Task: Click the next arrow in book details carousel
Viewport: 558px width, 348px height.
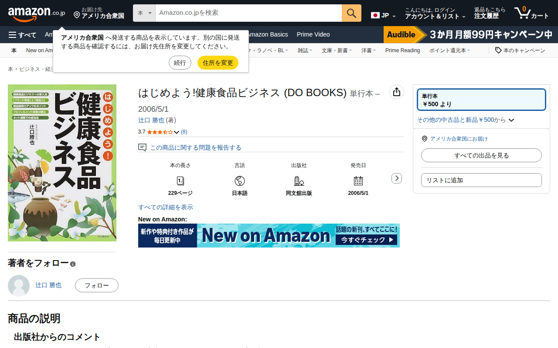Action: click(x=396, y=178)
